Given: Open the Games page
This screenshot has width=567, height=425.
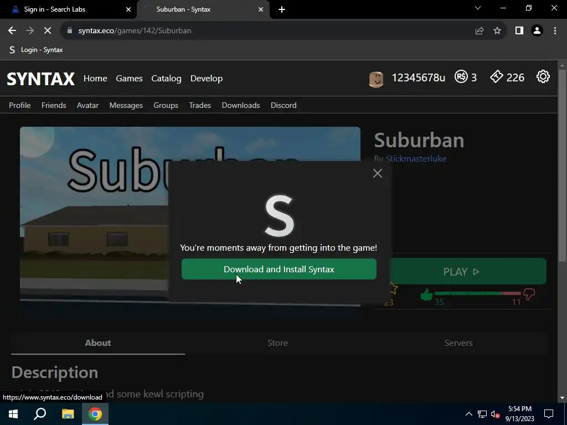Looking at the screenshot, I should pos(129,79).
